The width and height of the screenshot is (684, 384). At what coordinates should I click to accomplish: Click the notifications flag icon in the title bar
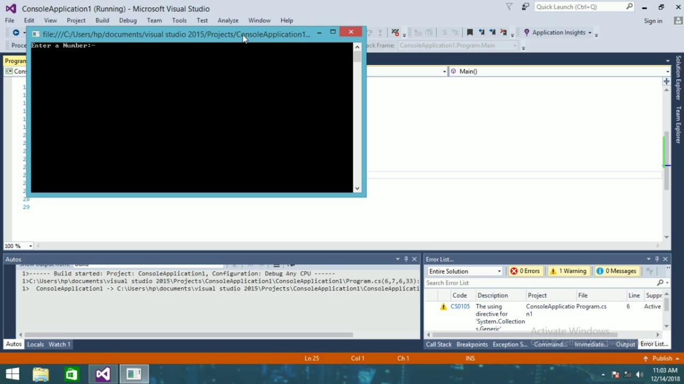[509, 7]
